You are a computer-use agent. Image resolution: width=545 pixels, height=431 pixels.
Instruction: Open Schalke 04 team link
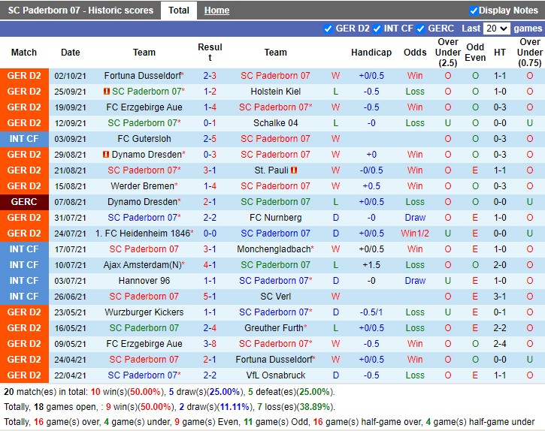click(276, 123)
